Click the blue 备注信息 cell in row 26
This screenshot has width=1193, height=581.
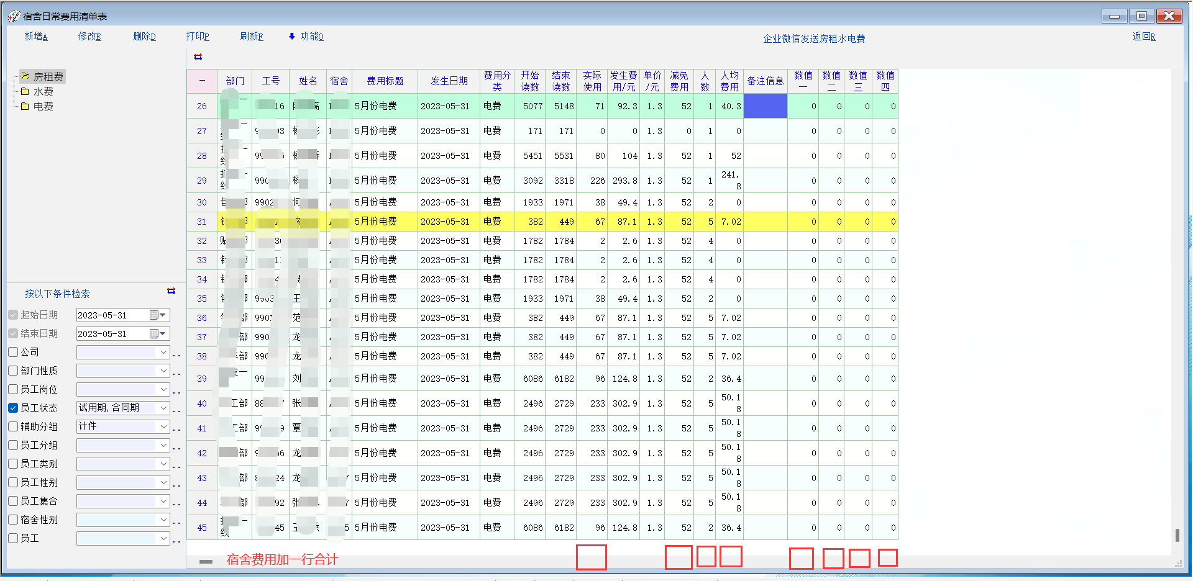[766, 106]
